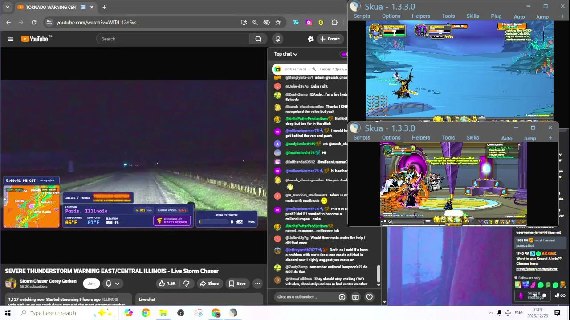Open the blerp.com link in stream chat
Viewport: 570px width, 320px height.
coord(537,269)
